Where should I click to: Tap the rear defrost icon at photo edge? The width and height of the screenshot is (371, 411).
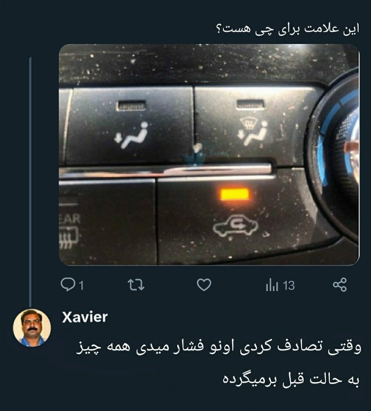click(x=69, y=238)
